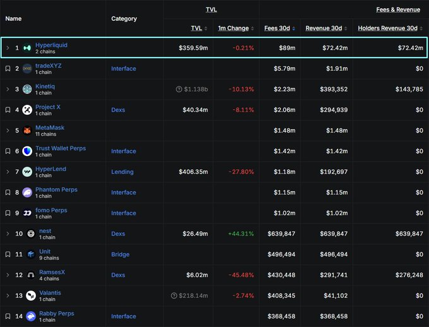Image resolution: width=429 pixels, height=327 pixels.
Task: Click the nest protocol logo
Action: point(31,234)
